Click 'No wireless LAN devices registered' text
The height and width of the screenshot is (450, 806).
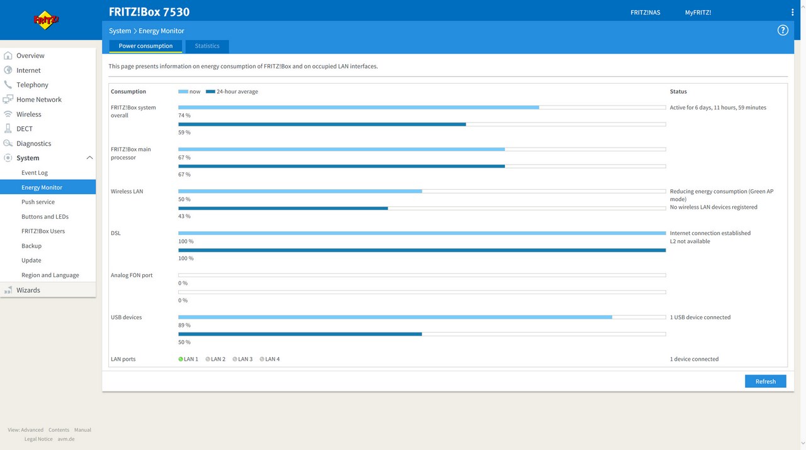(713, 207)
